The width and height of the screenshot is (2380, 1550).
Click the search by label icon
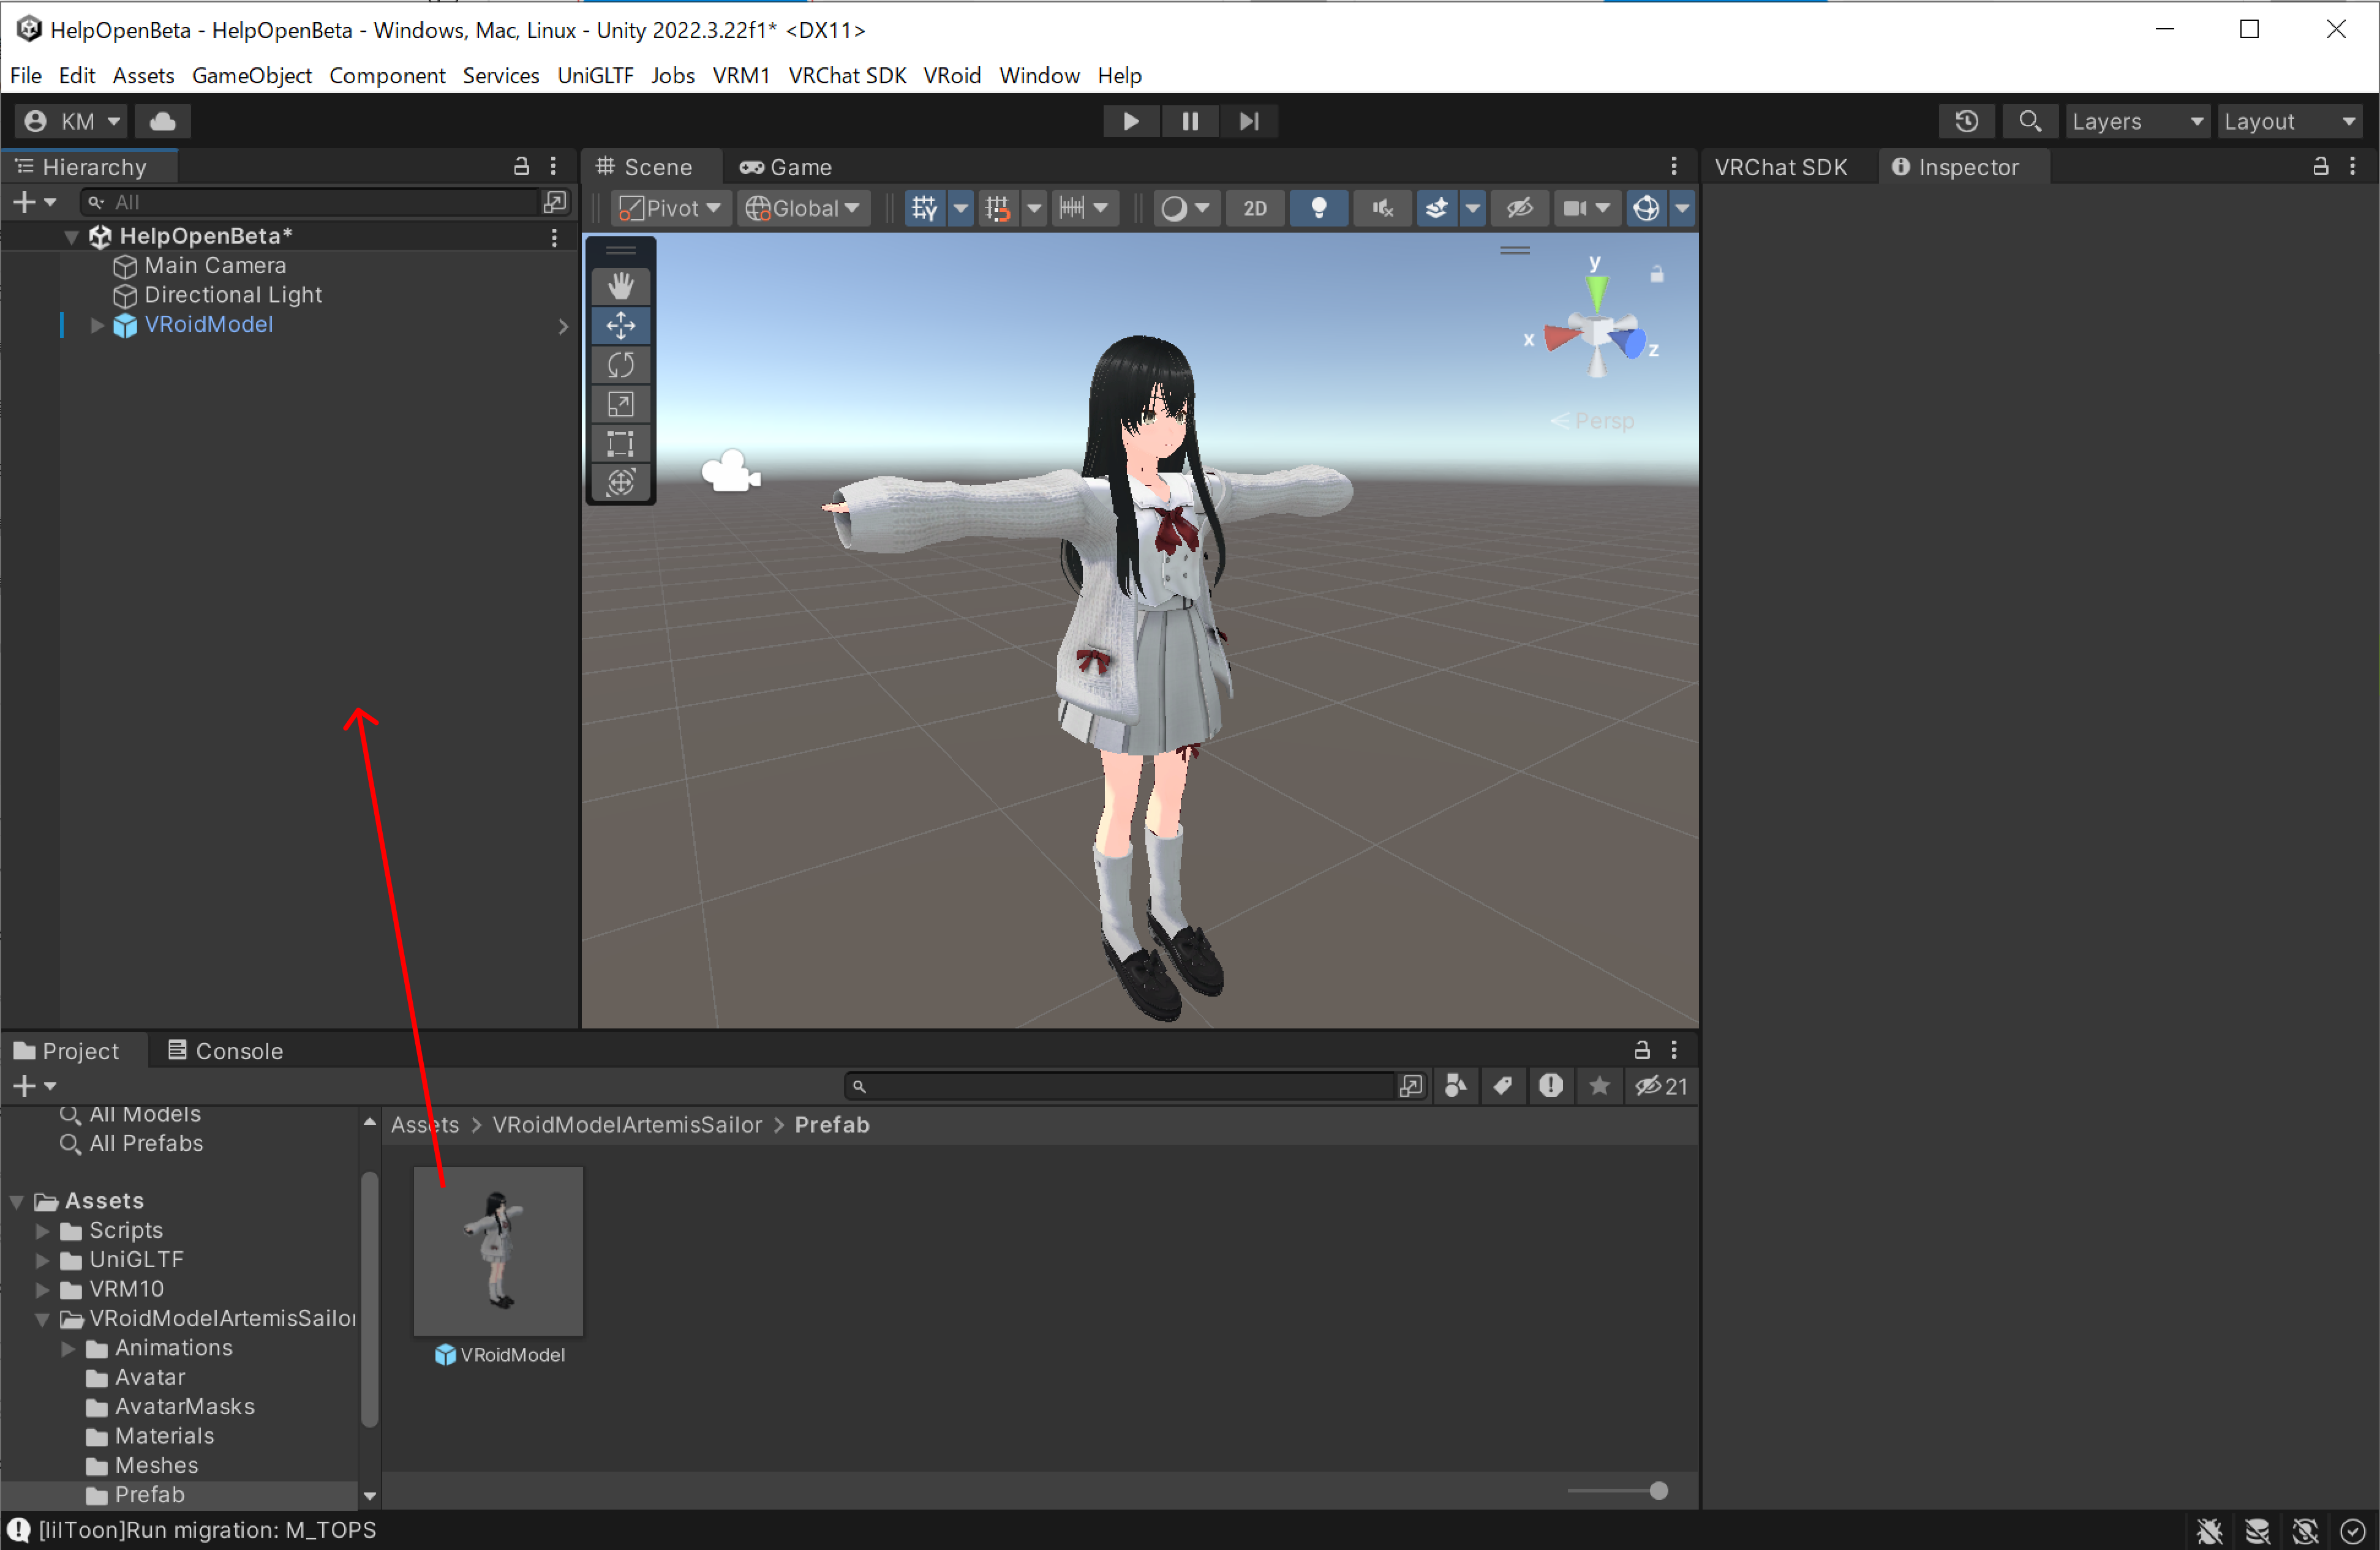tap(1503, 1085)
